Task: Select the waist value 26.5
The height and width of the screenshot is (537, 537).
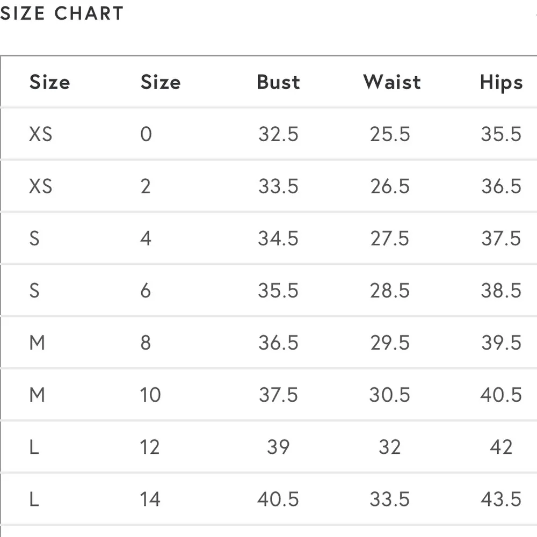Action: tap(390, 186)
